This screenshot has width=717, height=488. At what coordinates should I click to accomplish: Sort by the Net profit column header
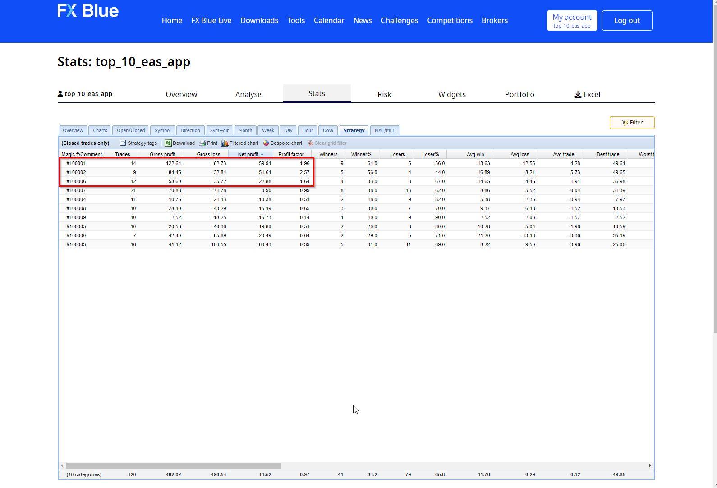coord(250,154)
